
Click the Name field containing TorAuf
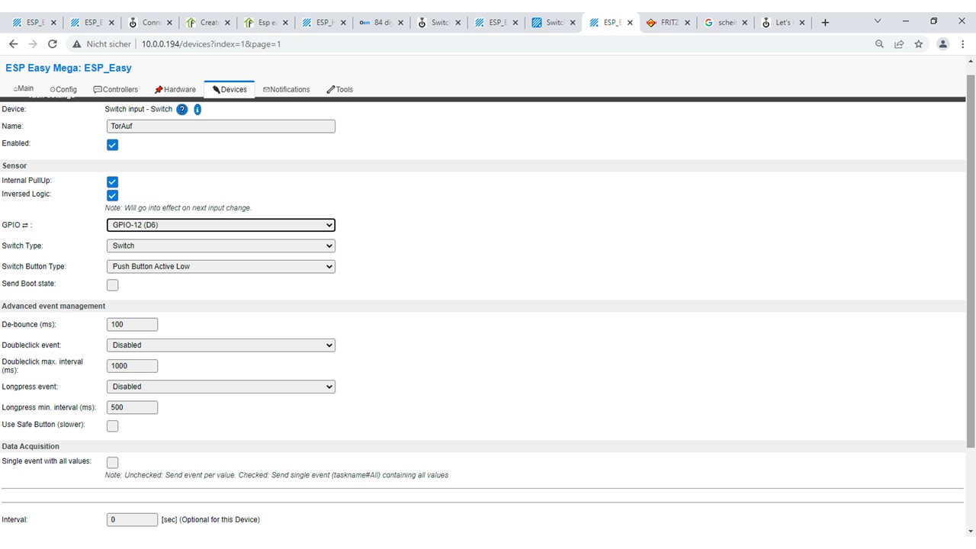point(221,127)
